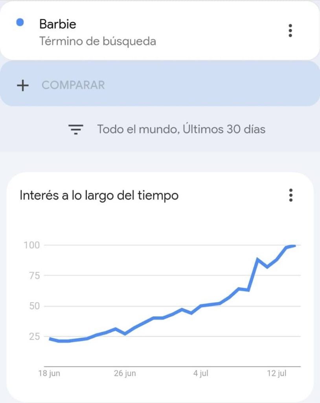Click the 100 y-axis label

point(32,245)
